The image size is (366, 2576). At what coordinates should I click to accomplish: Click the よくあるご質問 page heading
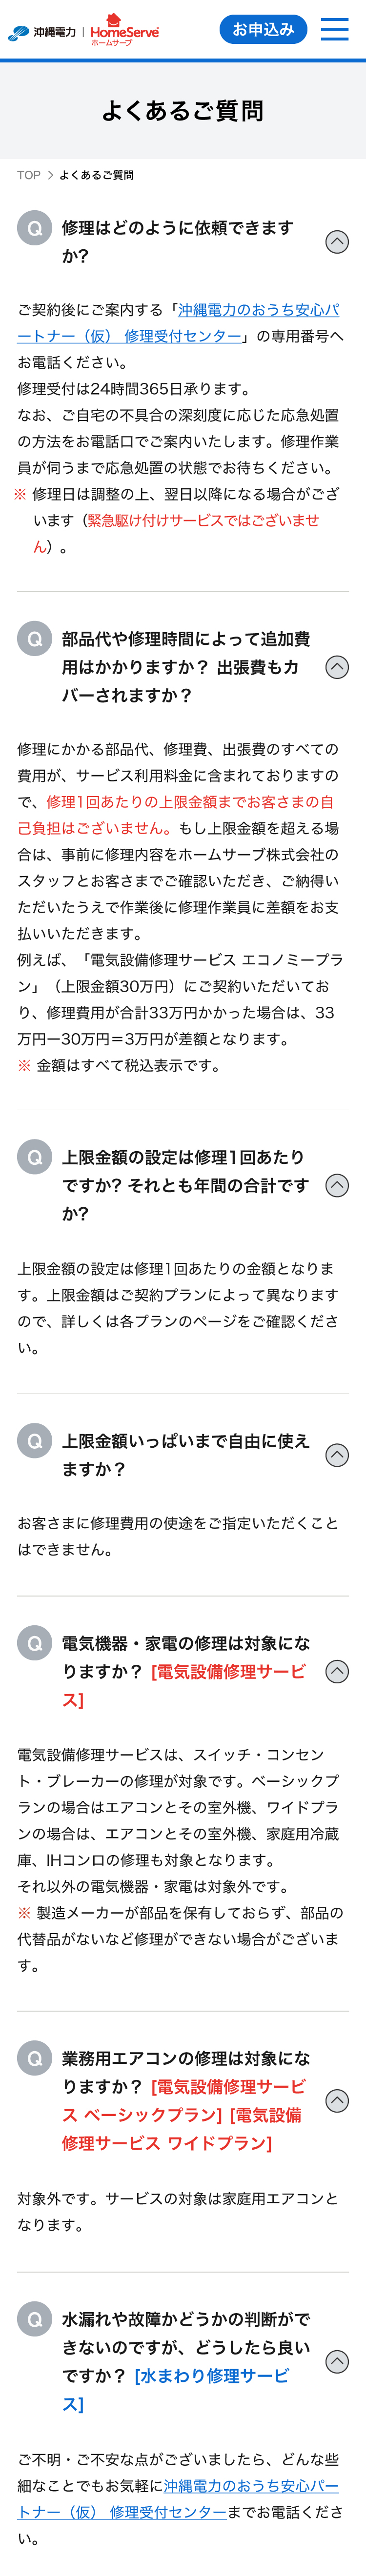(183, 110)
